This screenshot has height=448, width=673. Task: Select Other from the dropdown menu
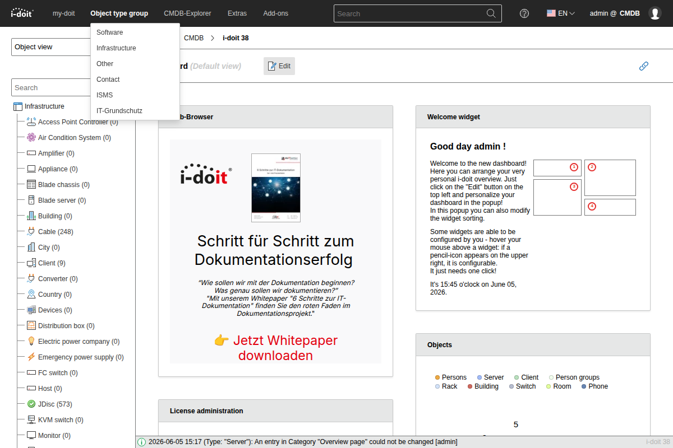tap(135, 64)
